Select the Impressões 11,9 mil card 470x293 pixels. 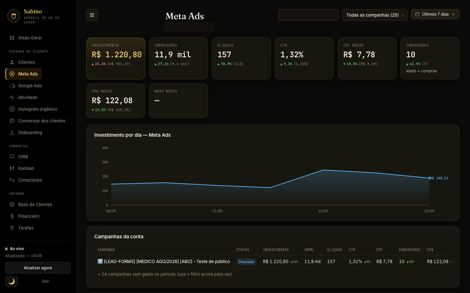[179, 58]
